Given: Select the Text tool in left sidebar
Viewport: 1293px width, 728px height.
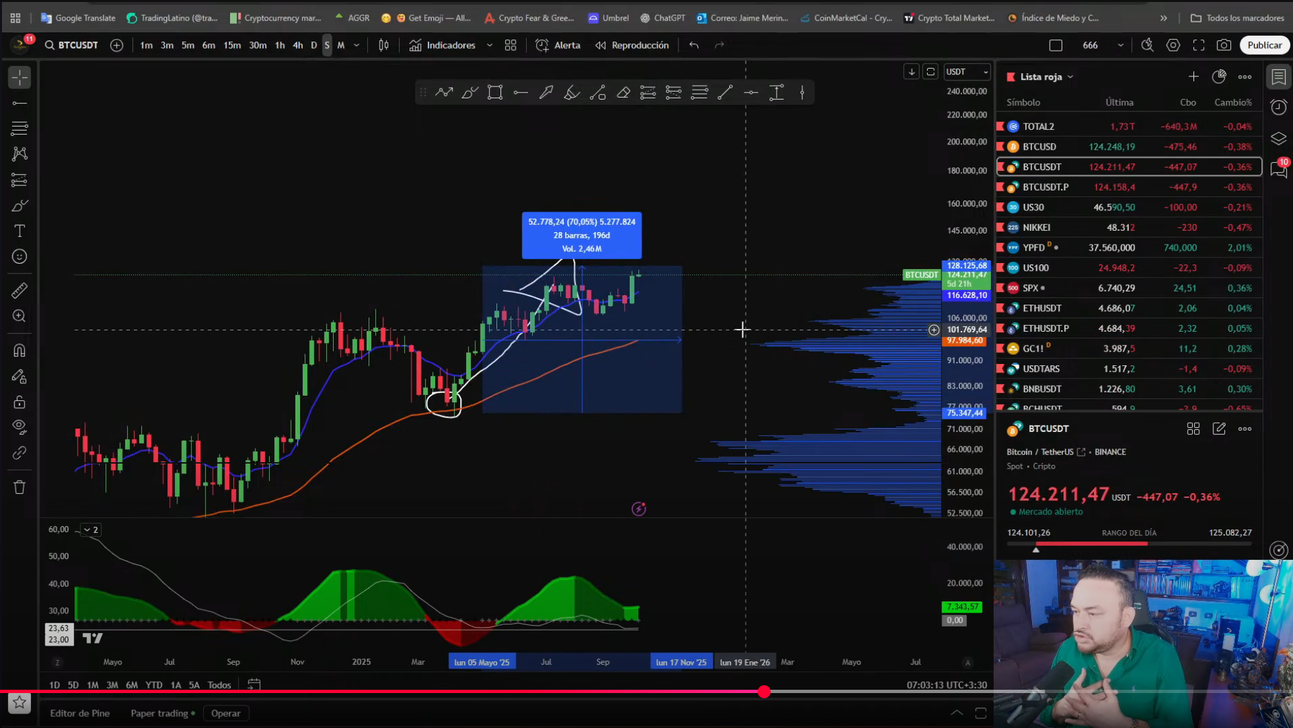Looking at the screenshot, I should point(20,231).
